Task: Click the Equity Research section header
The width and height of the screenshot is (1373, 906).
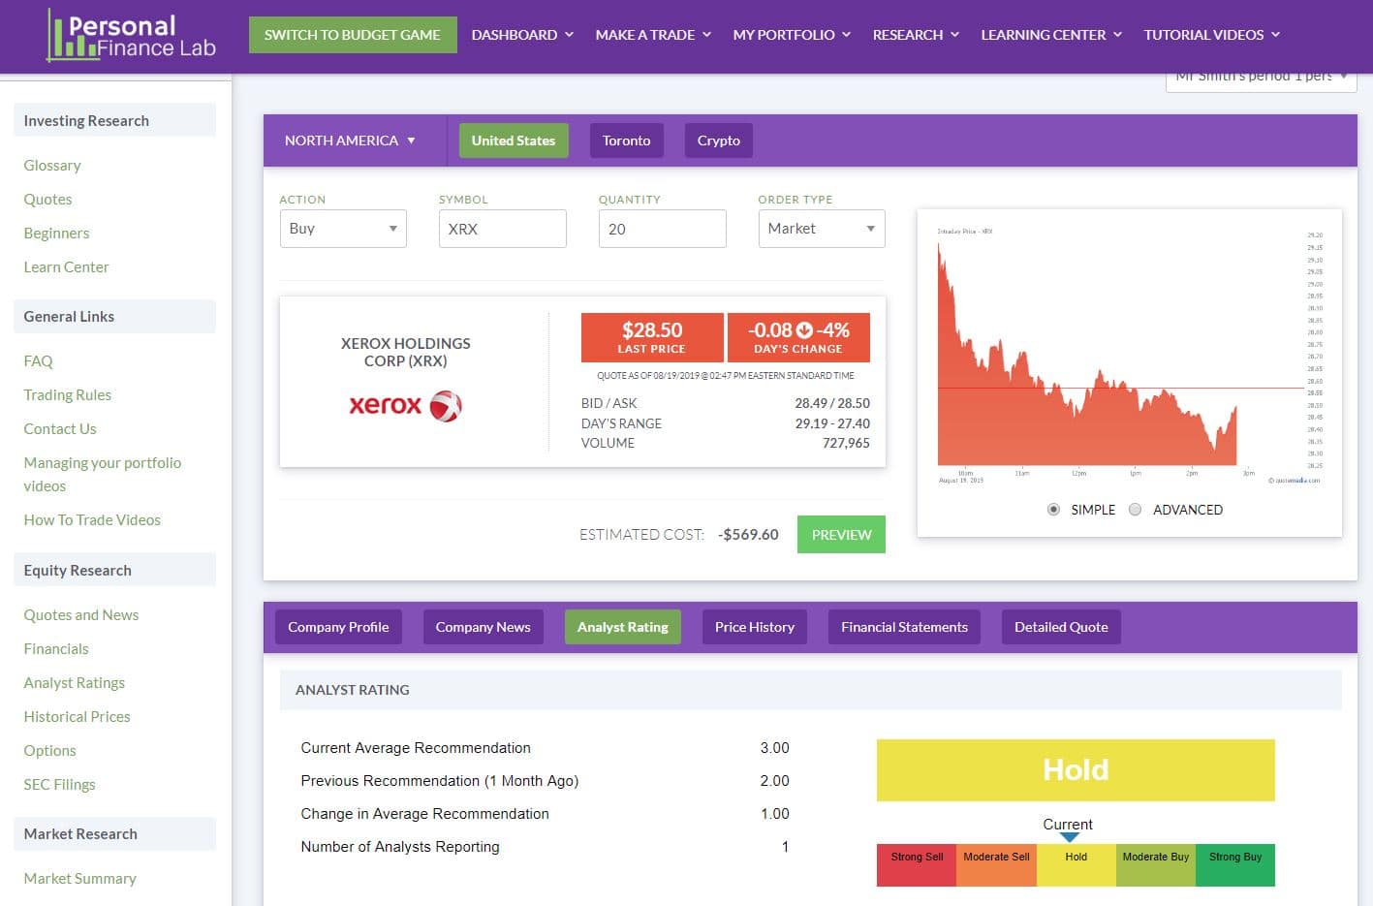Action: [x=114, y=570]
